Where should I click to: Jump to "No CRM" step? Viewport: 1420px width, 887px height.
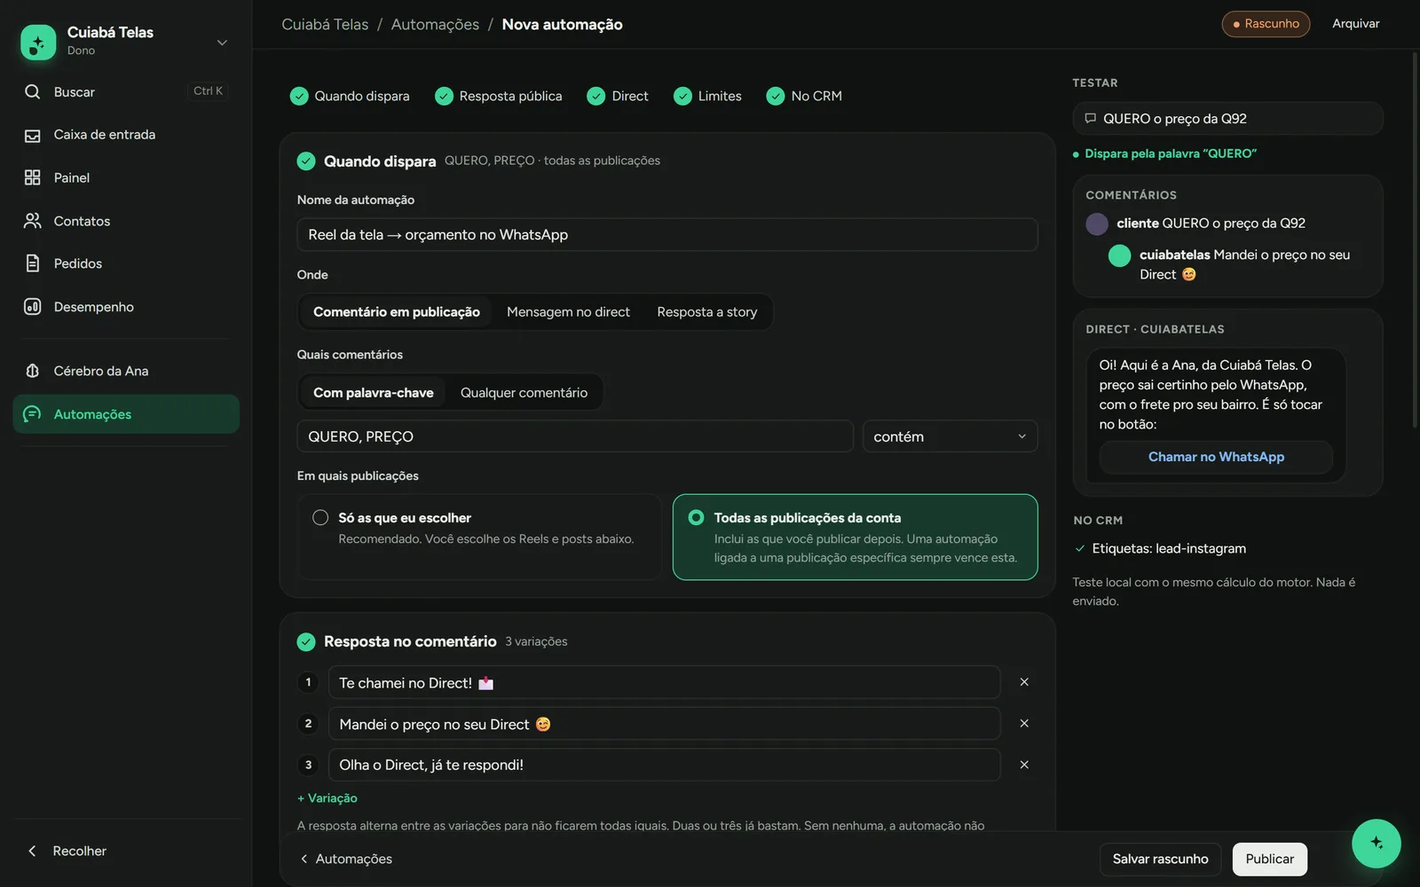[804, 96]
